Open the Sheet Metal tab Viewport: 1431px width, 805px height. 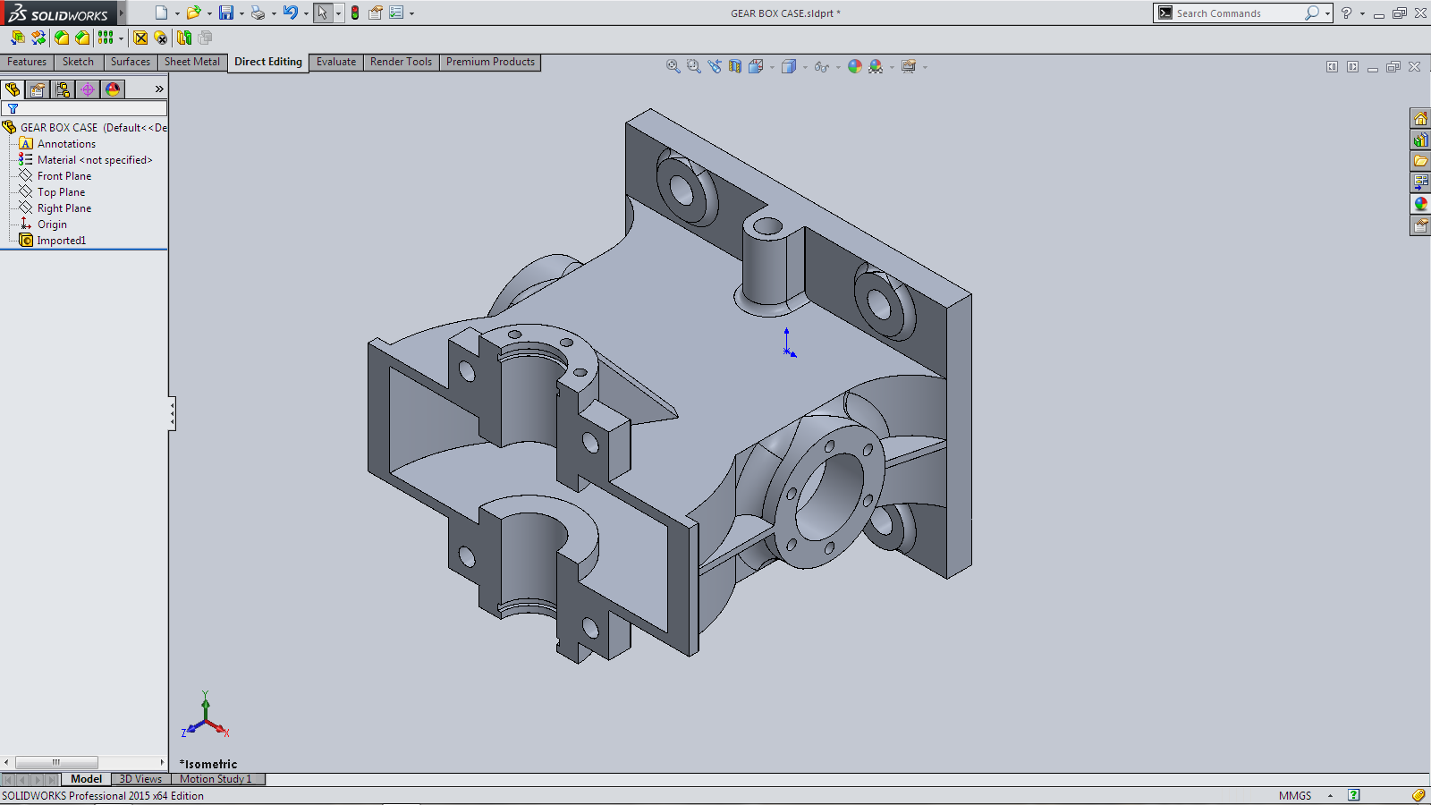[191, 62]
